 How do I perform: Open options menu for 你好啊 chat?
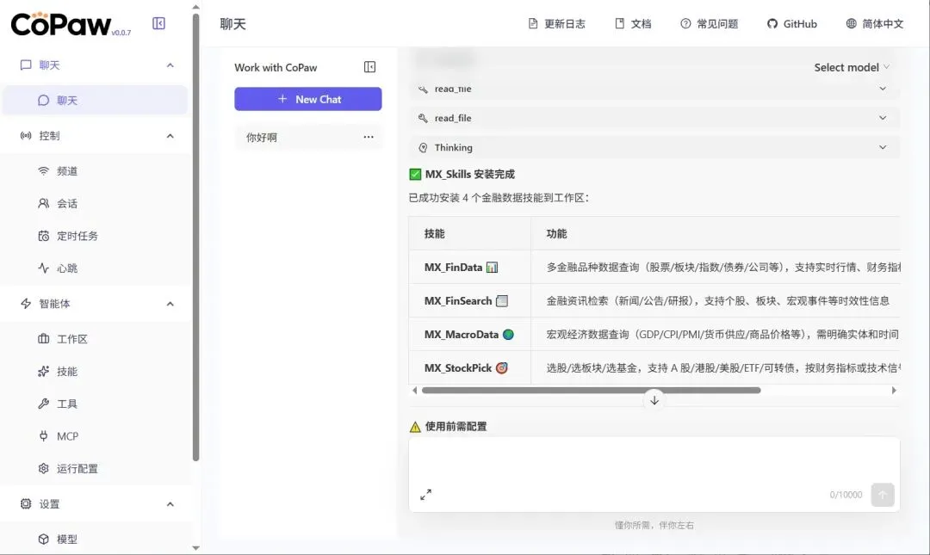[x=369, y=137]
